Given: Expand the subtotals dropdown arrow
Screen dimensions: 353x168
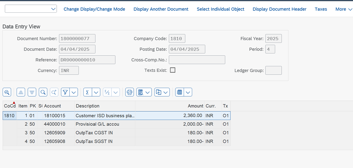Looking at the screenshot, I should 116,92.
